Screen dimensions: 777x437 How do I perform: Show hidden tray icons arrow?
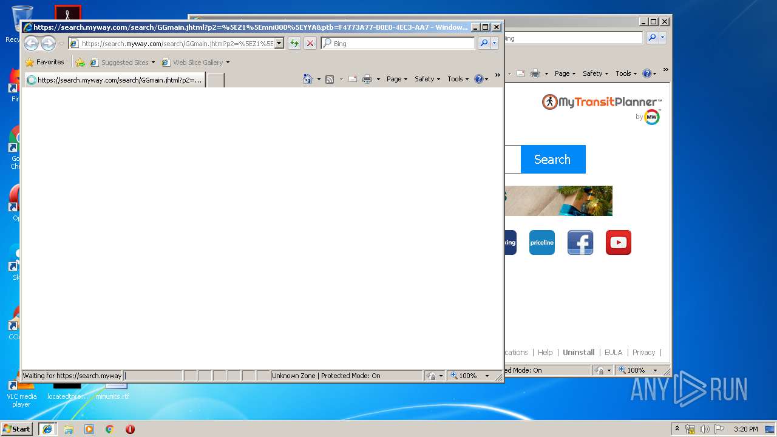[677, 429]
